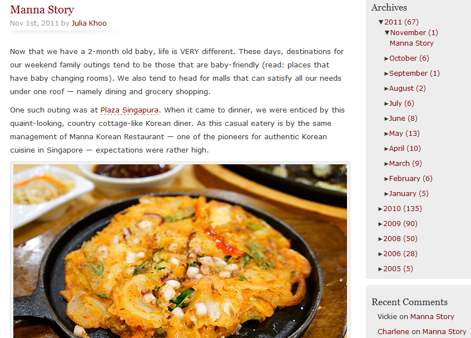Screen dimensions: 471x338
Task: Open the 2008 (50) archive link
Action: 400,239
